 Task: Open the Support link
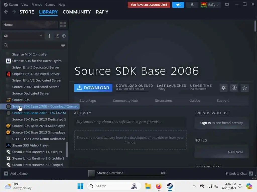pos(223,101)
